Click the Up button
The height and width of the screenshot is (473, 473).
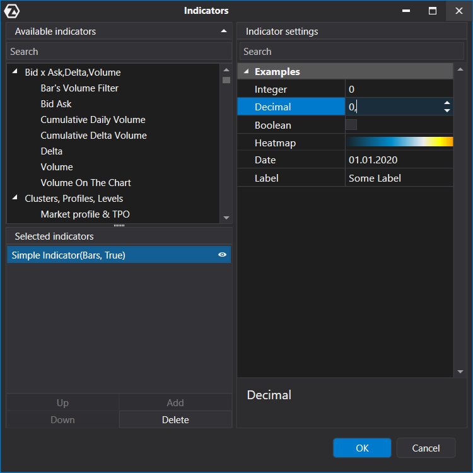pyautogui.click(x=62, y=403)
